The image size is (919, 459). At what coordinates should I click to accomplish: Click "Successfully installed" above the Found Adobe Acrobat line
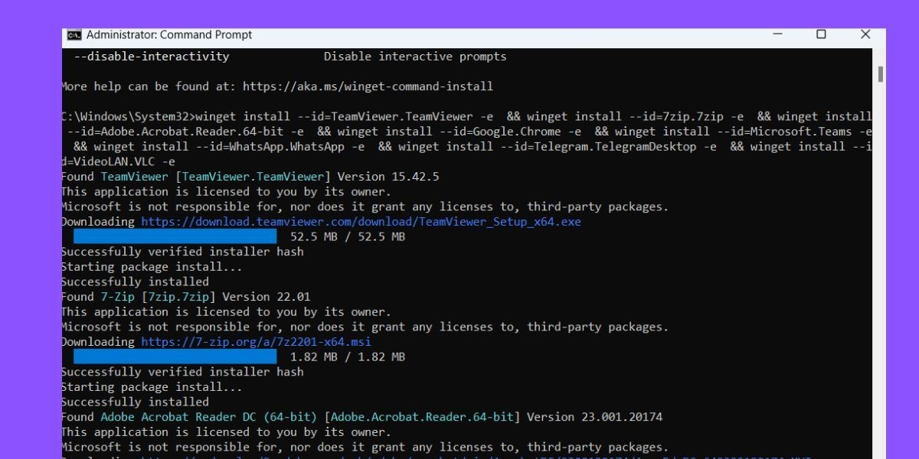pyautogui.click(x=135, y=402)
